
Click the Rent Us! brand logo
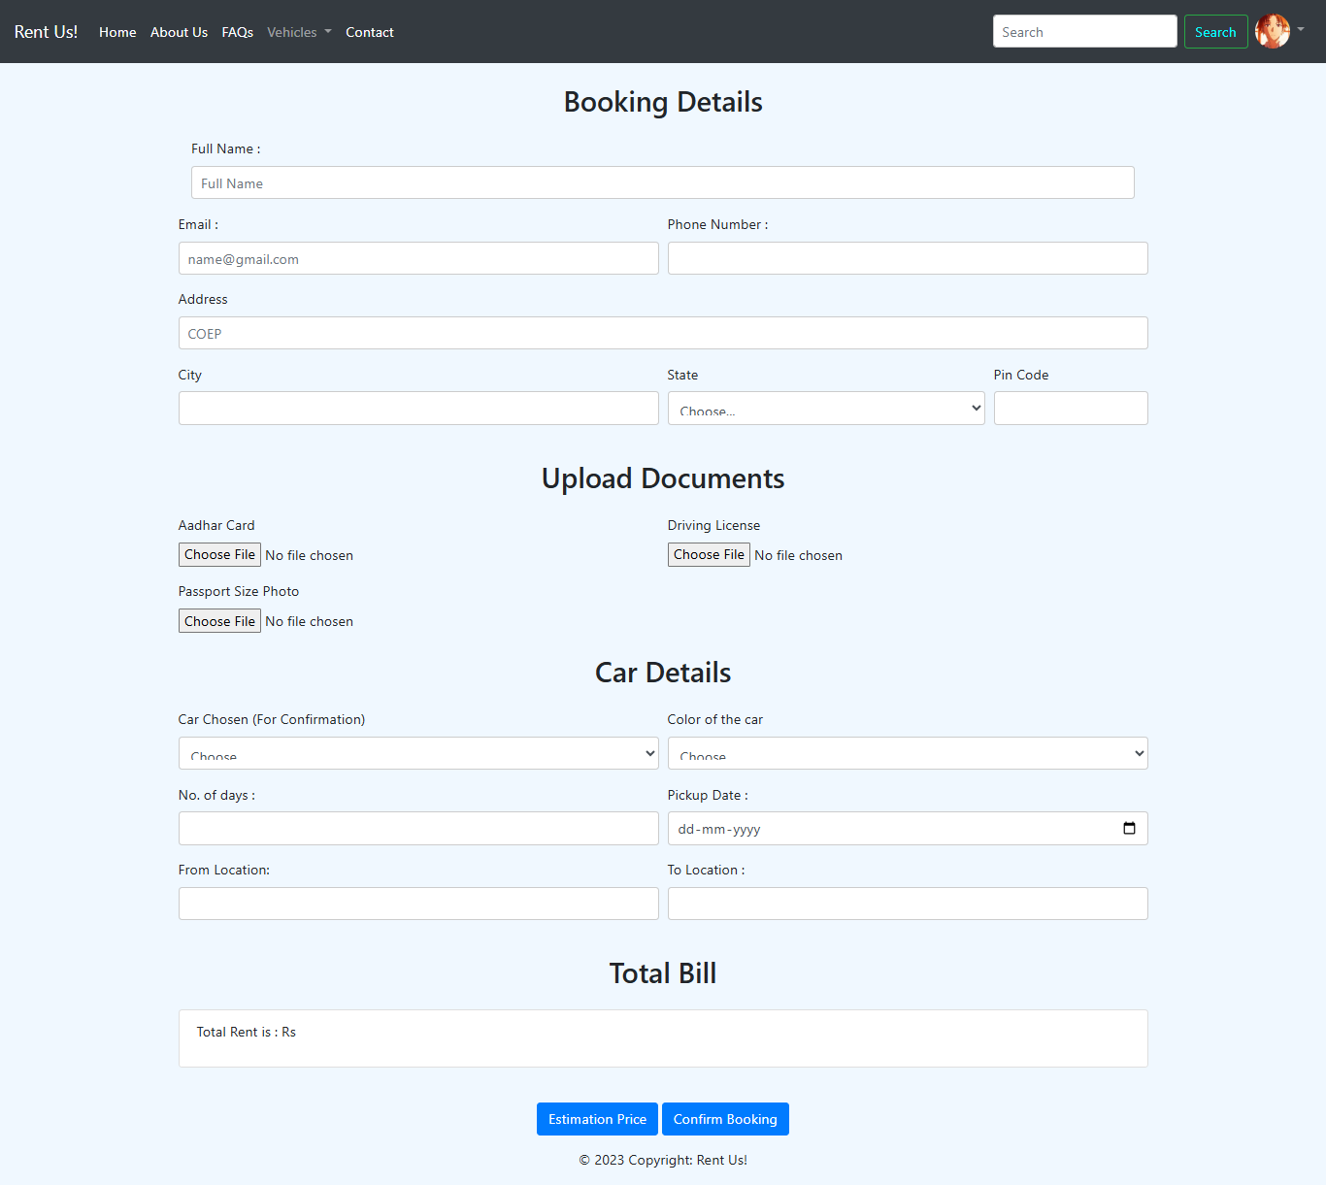coord(46,32)
